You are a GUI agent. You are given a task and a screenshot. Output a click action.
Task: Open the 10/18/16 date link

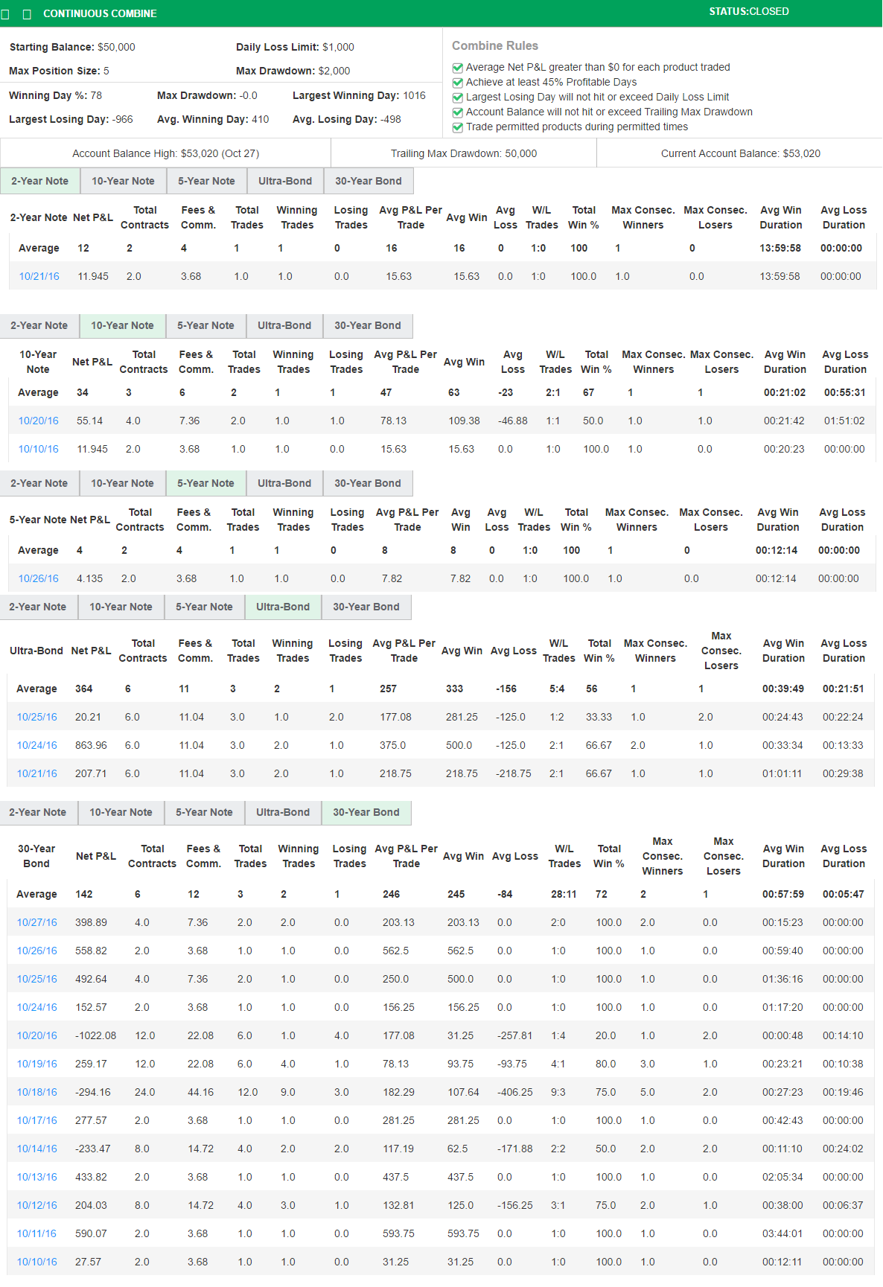coord(37,1092)
